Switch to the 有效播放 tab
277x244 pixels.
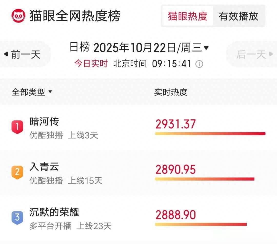pyautogui.click(x=238, y=16)
